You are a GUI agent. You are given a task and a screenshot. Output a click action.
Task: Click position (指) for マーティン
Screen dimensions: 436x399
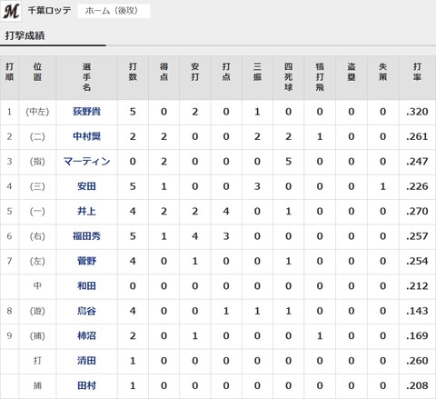click(x=37, y=161)
